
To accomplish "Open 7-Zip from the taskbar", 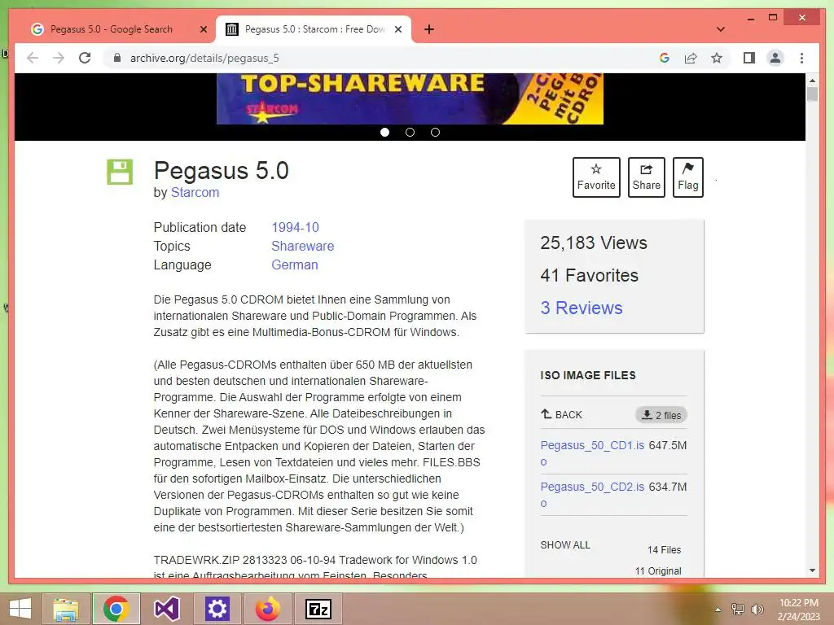I will click(x=318, y=609).
